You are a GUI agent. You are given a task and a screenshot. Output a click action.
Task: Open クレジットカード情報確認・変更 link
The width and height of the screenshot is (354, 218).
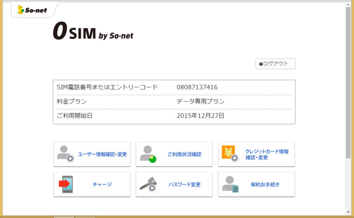(x=267, y=155)
